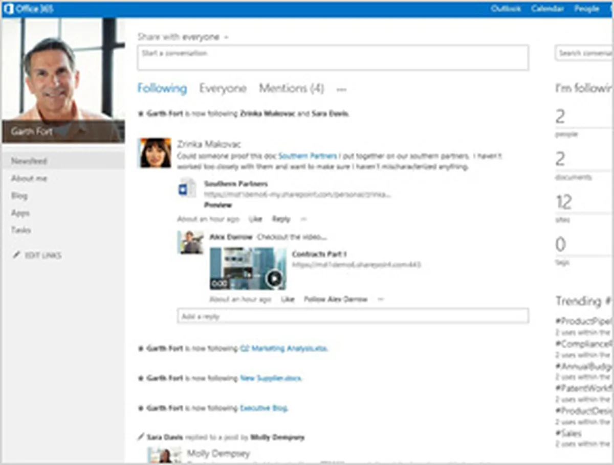
Task: Click the 12 sites following count
Action: tap(563, 202)
